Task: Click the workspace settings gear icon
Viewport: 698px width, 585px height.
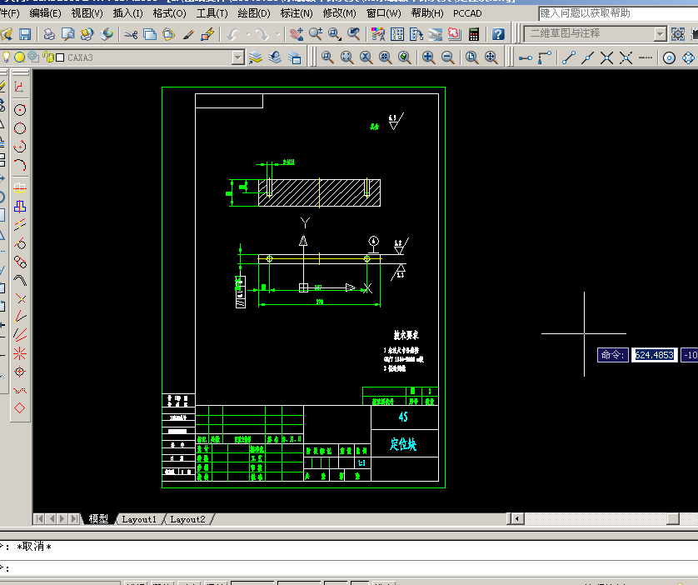Action: point(677,34)
